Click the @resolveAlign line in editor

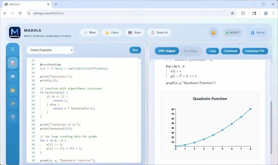tap(50, 64)
